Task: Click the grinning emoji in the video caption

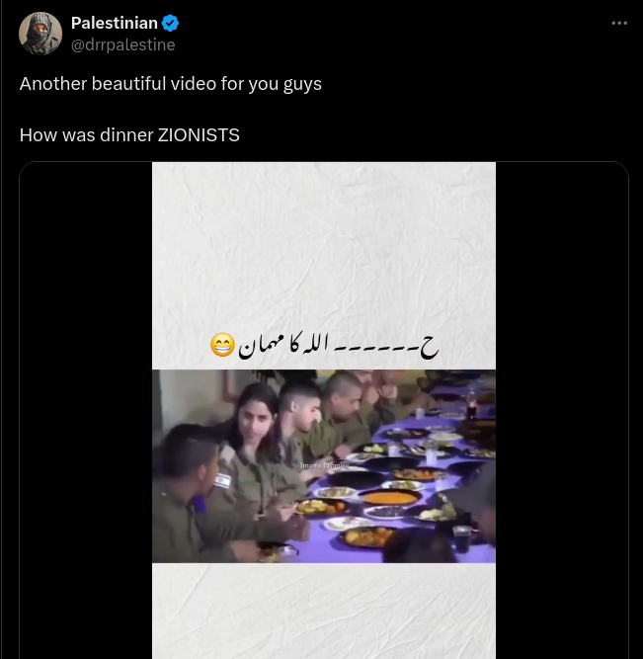Action: point(223,345)
